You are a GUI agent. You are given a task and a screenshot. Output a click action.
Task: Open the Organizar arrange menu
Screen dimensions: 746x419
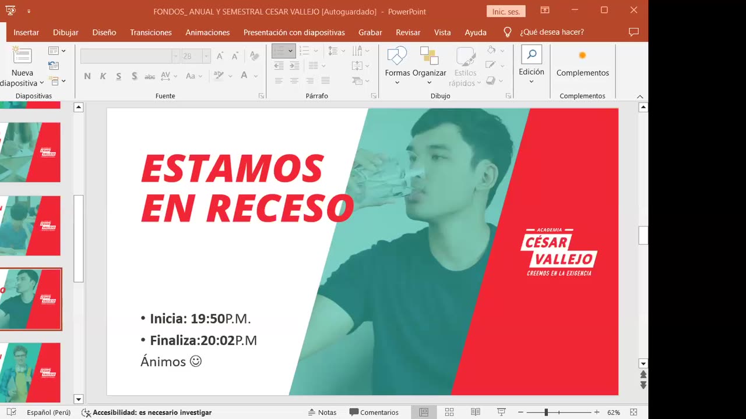[430, 66]
